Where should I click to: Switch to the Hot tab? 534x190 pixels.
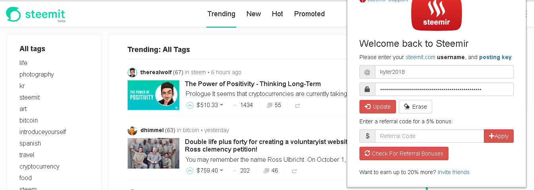278,14
